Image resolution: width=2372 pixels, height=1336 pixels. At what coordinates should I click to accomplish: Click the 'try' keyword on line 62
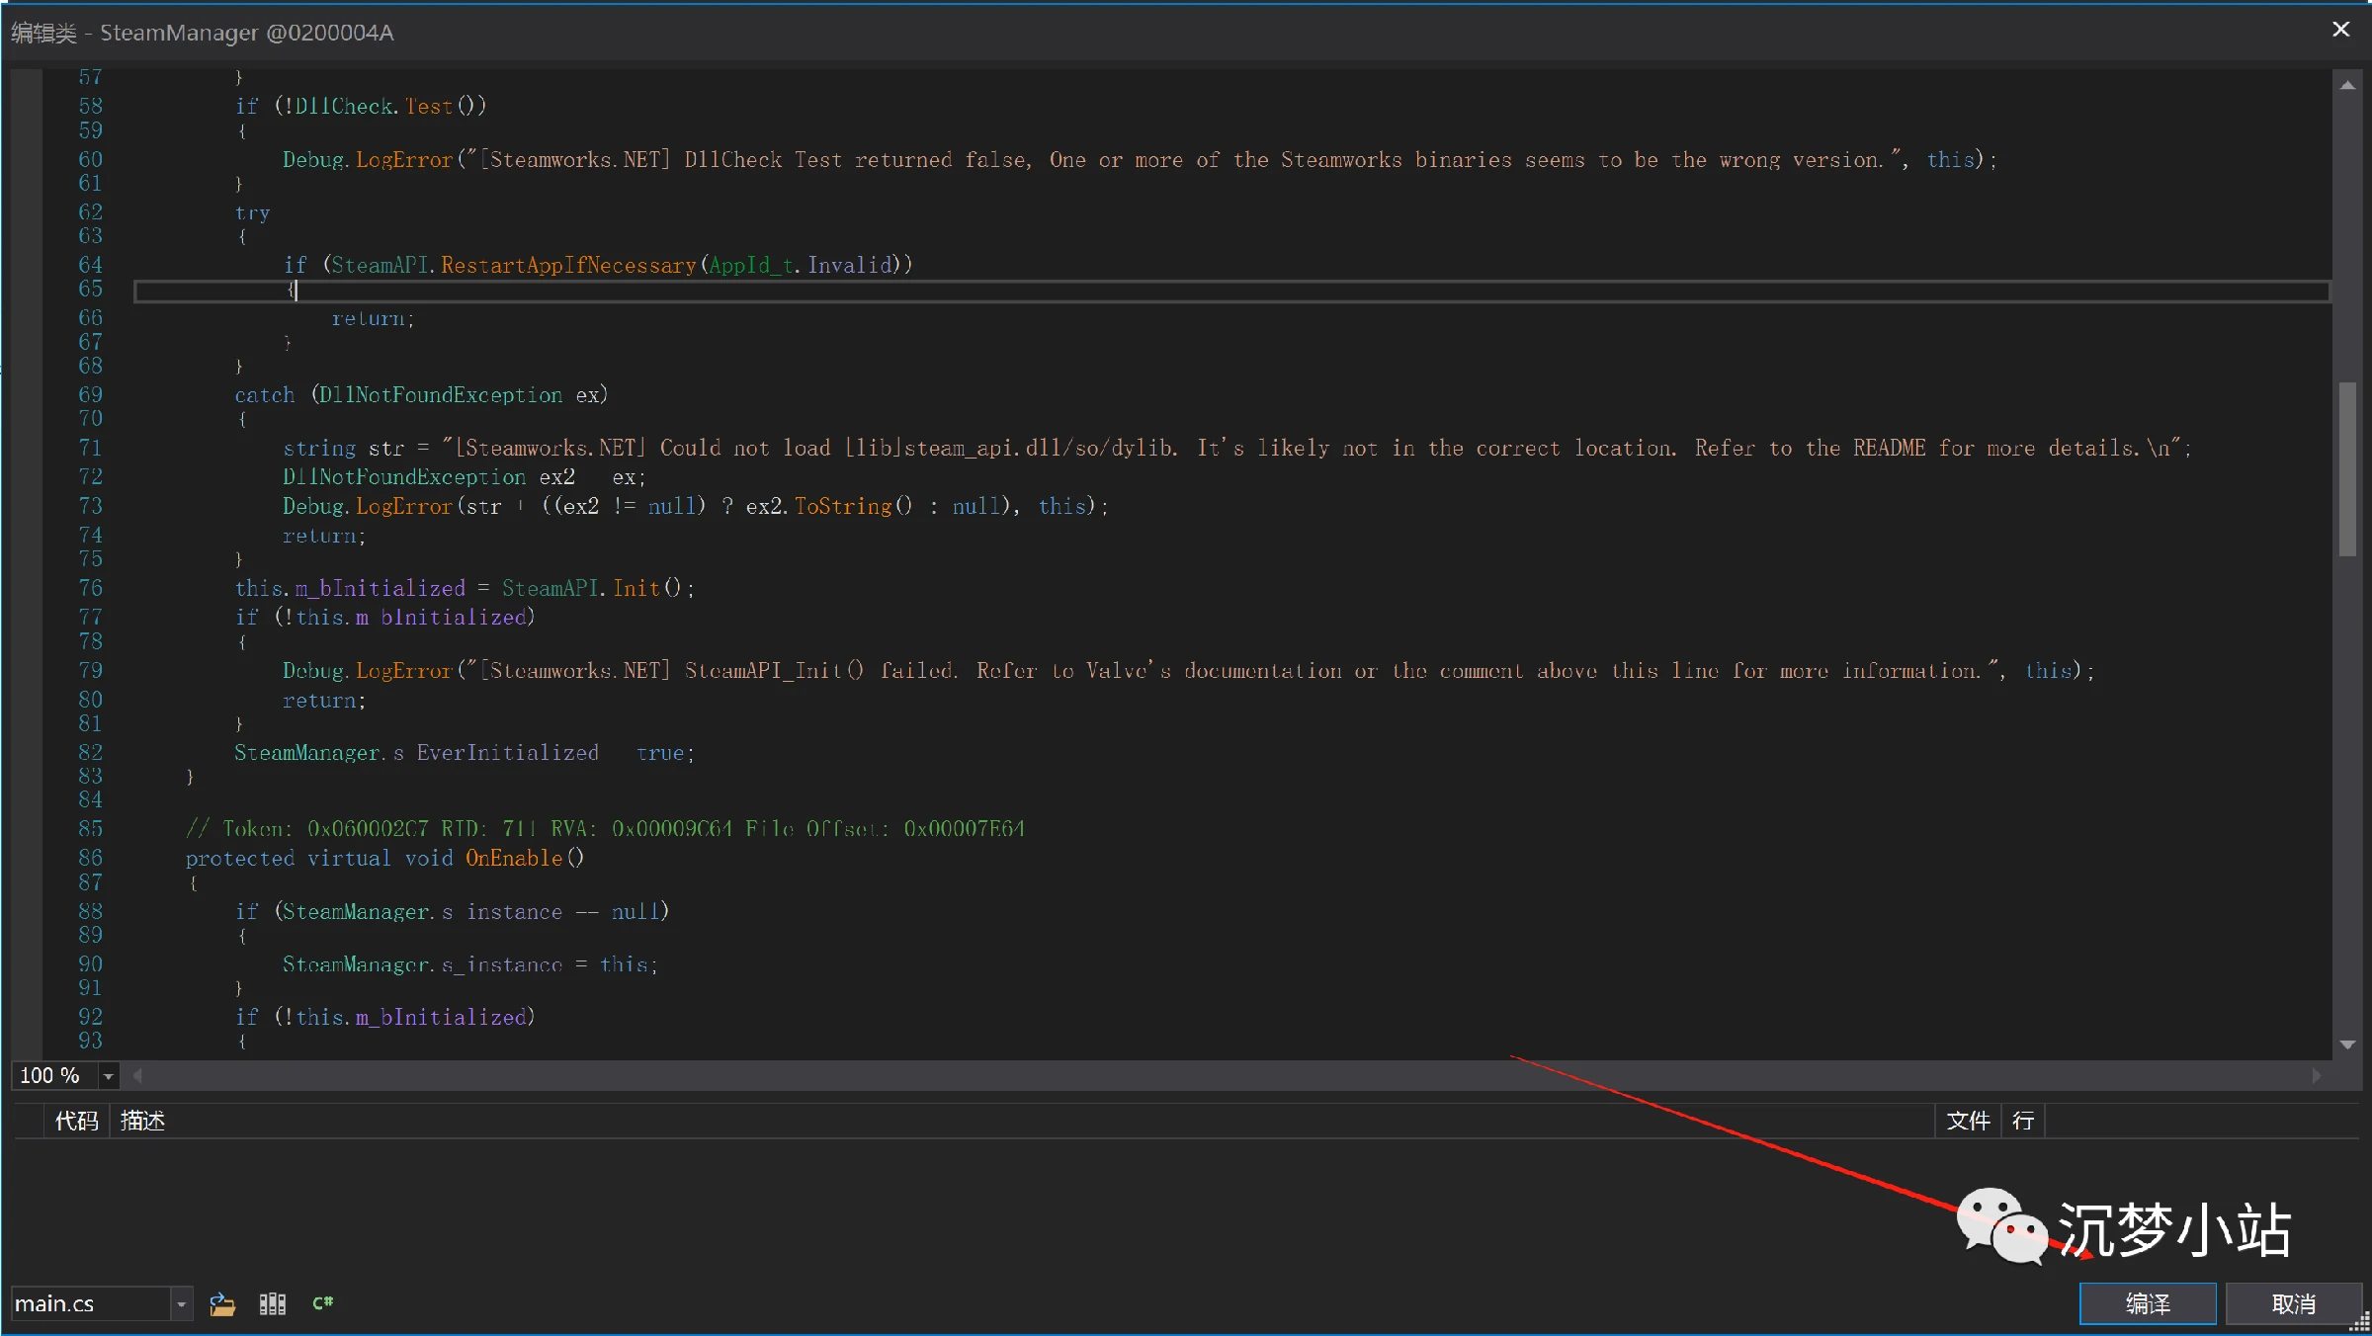click(x=252, y=213)
